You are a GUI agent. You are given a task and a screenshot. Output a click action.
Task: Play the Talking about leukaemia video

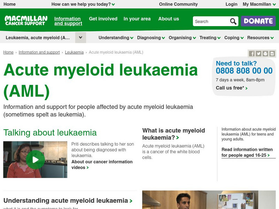click(35, 160)
